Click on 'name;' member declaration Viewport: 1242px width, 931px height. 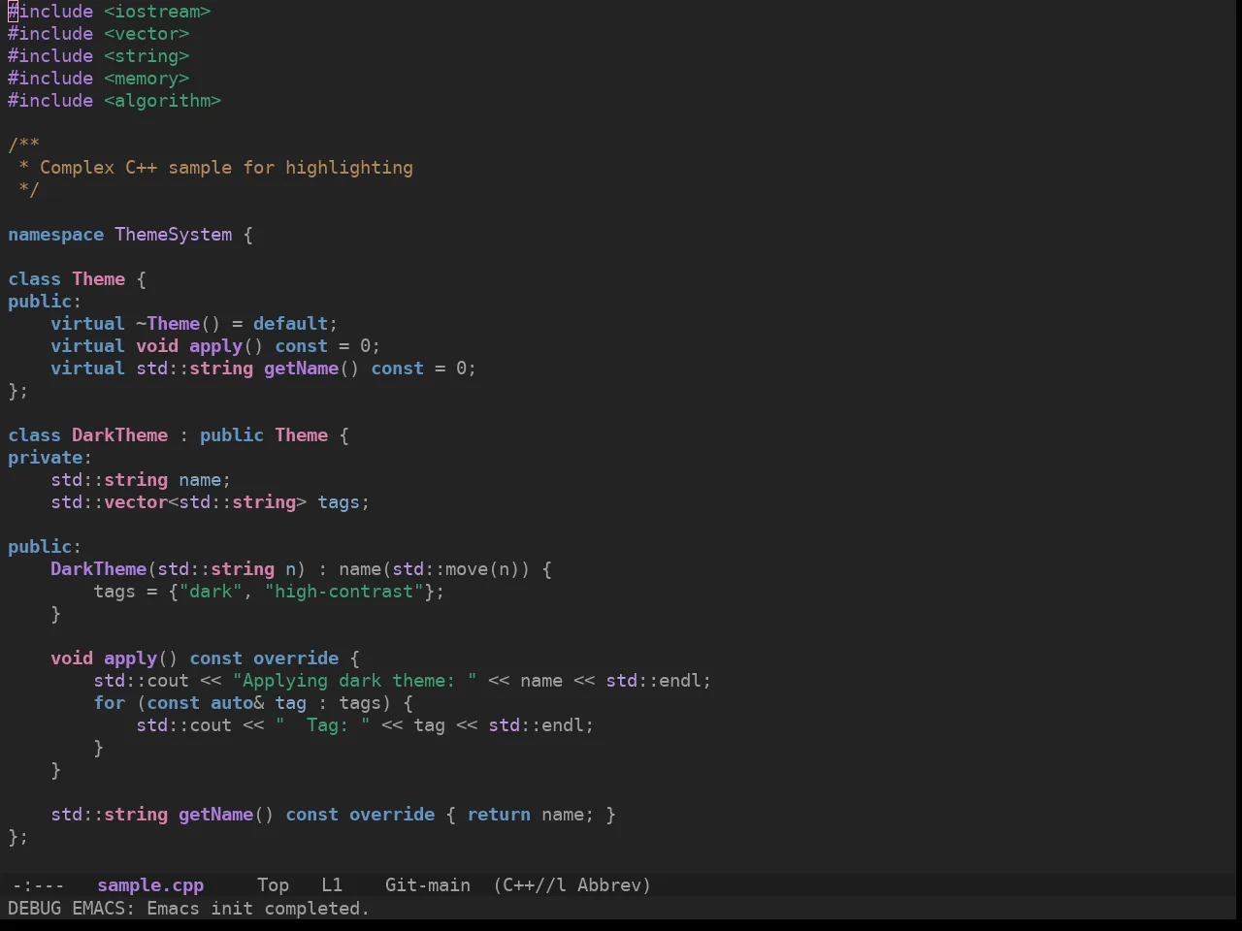pos(205,480)
